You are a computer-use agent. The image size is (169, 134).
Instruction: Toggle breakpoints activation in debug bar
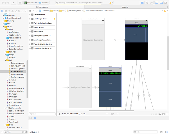click(x=35, y=118)
